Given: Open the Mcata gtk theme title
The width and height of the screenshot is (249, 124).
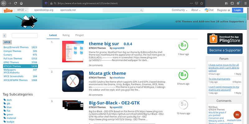Looking at the screenshot, I should [107, 73].
